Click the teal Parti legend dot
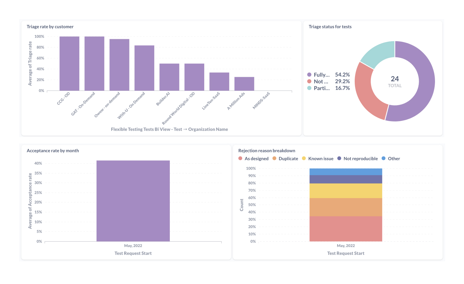464x284 pixels. [x=309, y=88]
